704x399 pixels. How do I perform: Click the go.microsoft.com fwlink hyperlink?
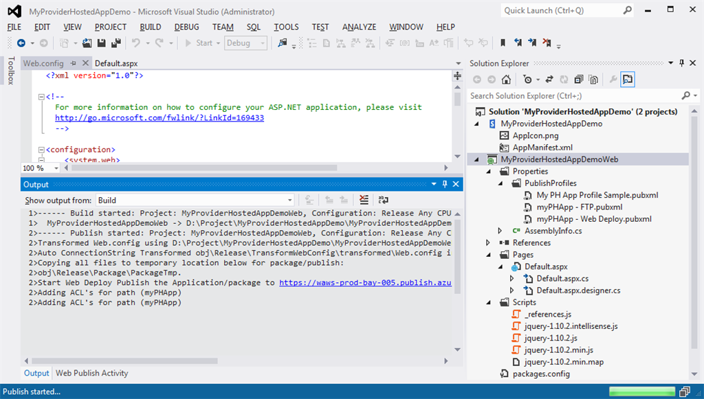pyautogui.click(x=159, y=117)
